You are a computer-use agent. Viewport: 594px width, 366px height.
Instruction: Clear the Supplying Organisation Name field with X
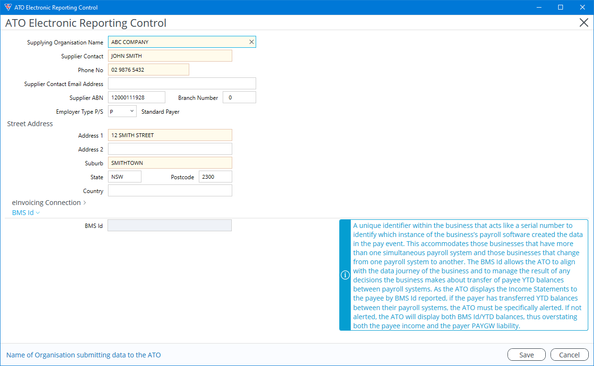[x=251, y=42]
